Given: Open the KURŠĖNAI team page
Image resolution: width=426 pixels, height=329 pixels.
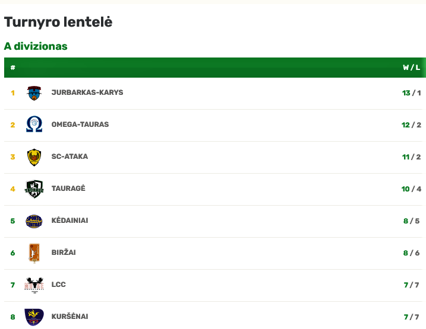Looking at the screenshot, I should 70,316.
